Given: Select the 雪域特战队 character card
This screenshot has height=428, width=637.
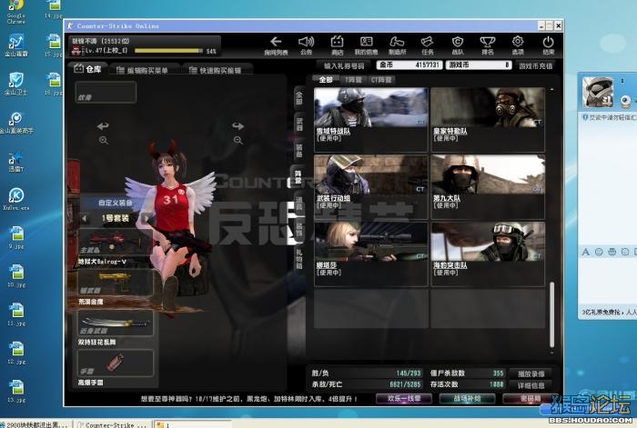Looking at the screenshot, I should (371, 119).
